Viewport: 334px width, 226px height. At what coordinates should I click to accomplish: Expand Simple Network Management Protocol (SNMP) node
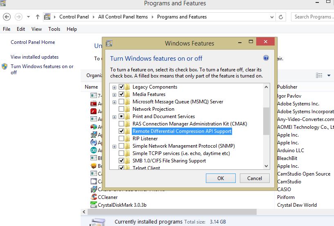tap(114, 146)
